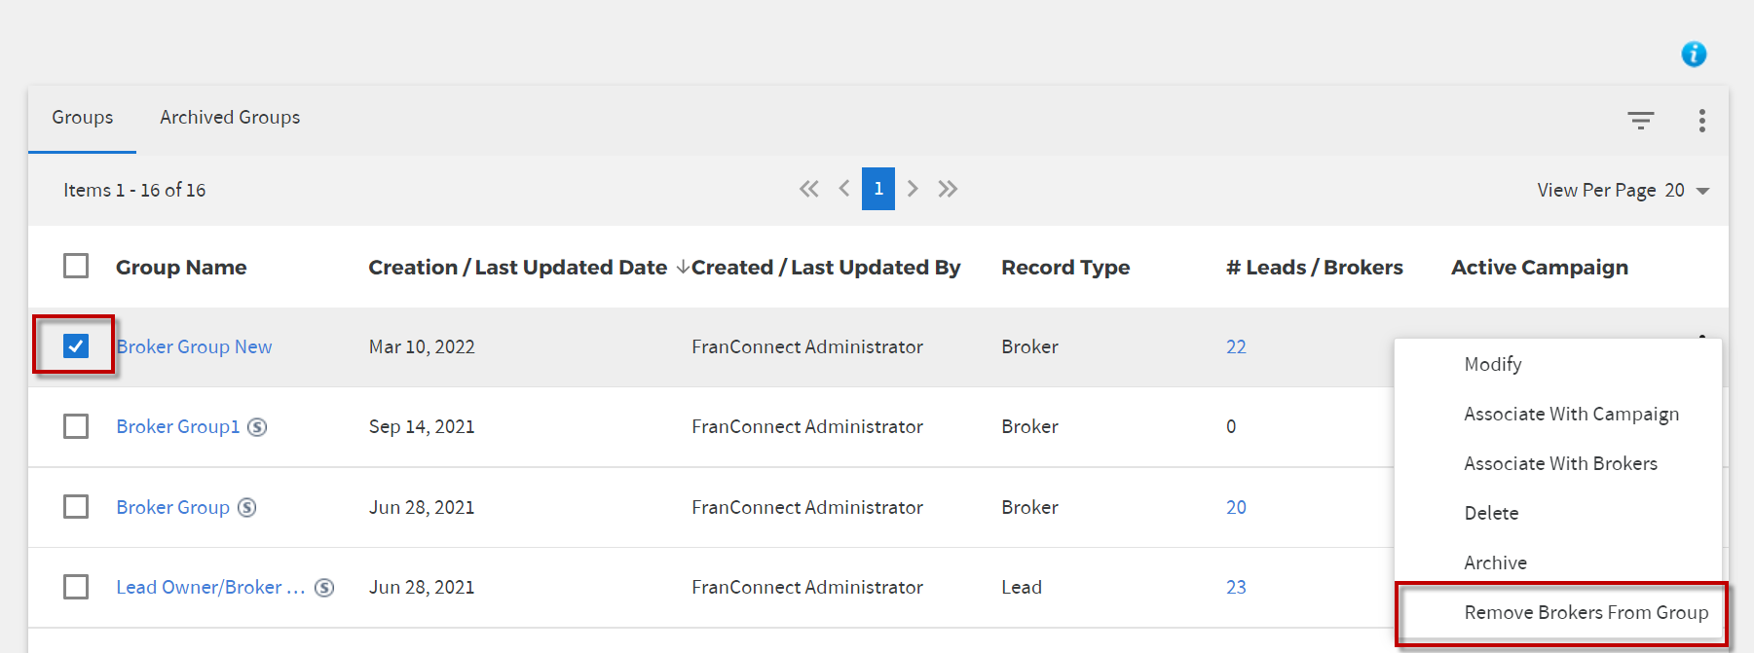Screen dimensions: 1754x653
Task: Go to first page double-arrow
Action: (808, 189)
